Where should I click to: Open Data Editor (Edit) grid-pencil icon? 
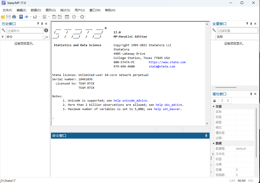coord(54,17)
